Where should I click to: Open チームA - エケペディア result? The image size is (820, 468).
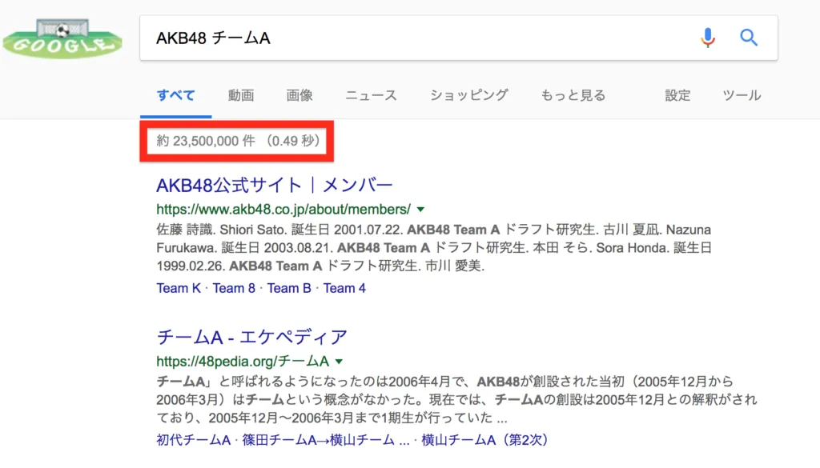[252, 337]
